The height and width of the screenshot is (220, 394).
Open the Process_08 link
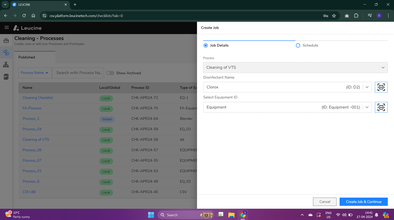pyautogui.click(x=32, y=150)
